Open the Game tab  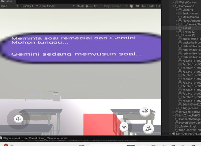[7, 2]
